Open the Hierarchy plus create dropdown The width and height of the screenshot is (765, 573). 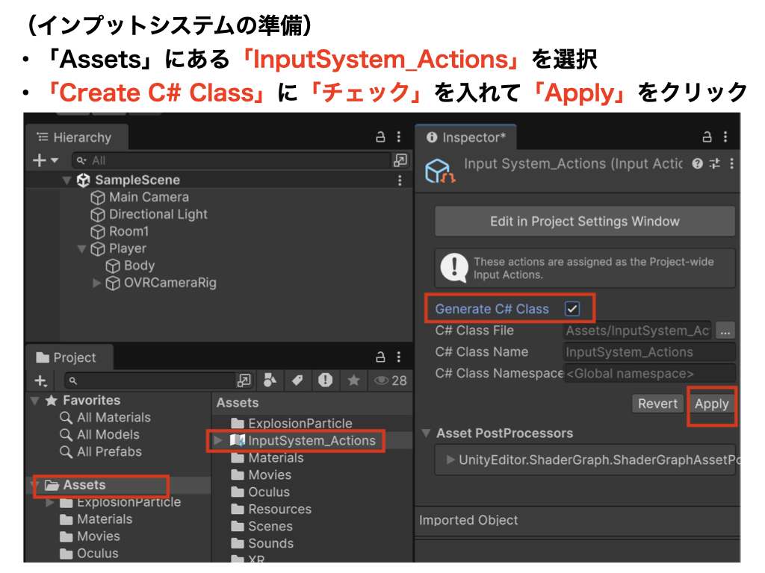click(x=46, y=160)
